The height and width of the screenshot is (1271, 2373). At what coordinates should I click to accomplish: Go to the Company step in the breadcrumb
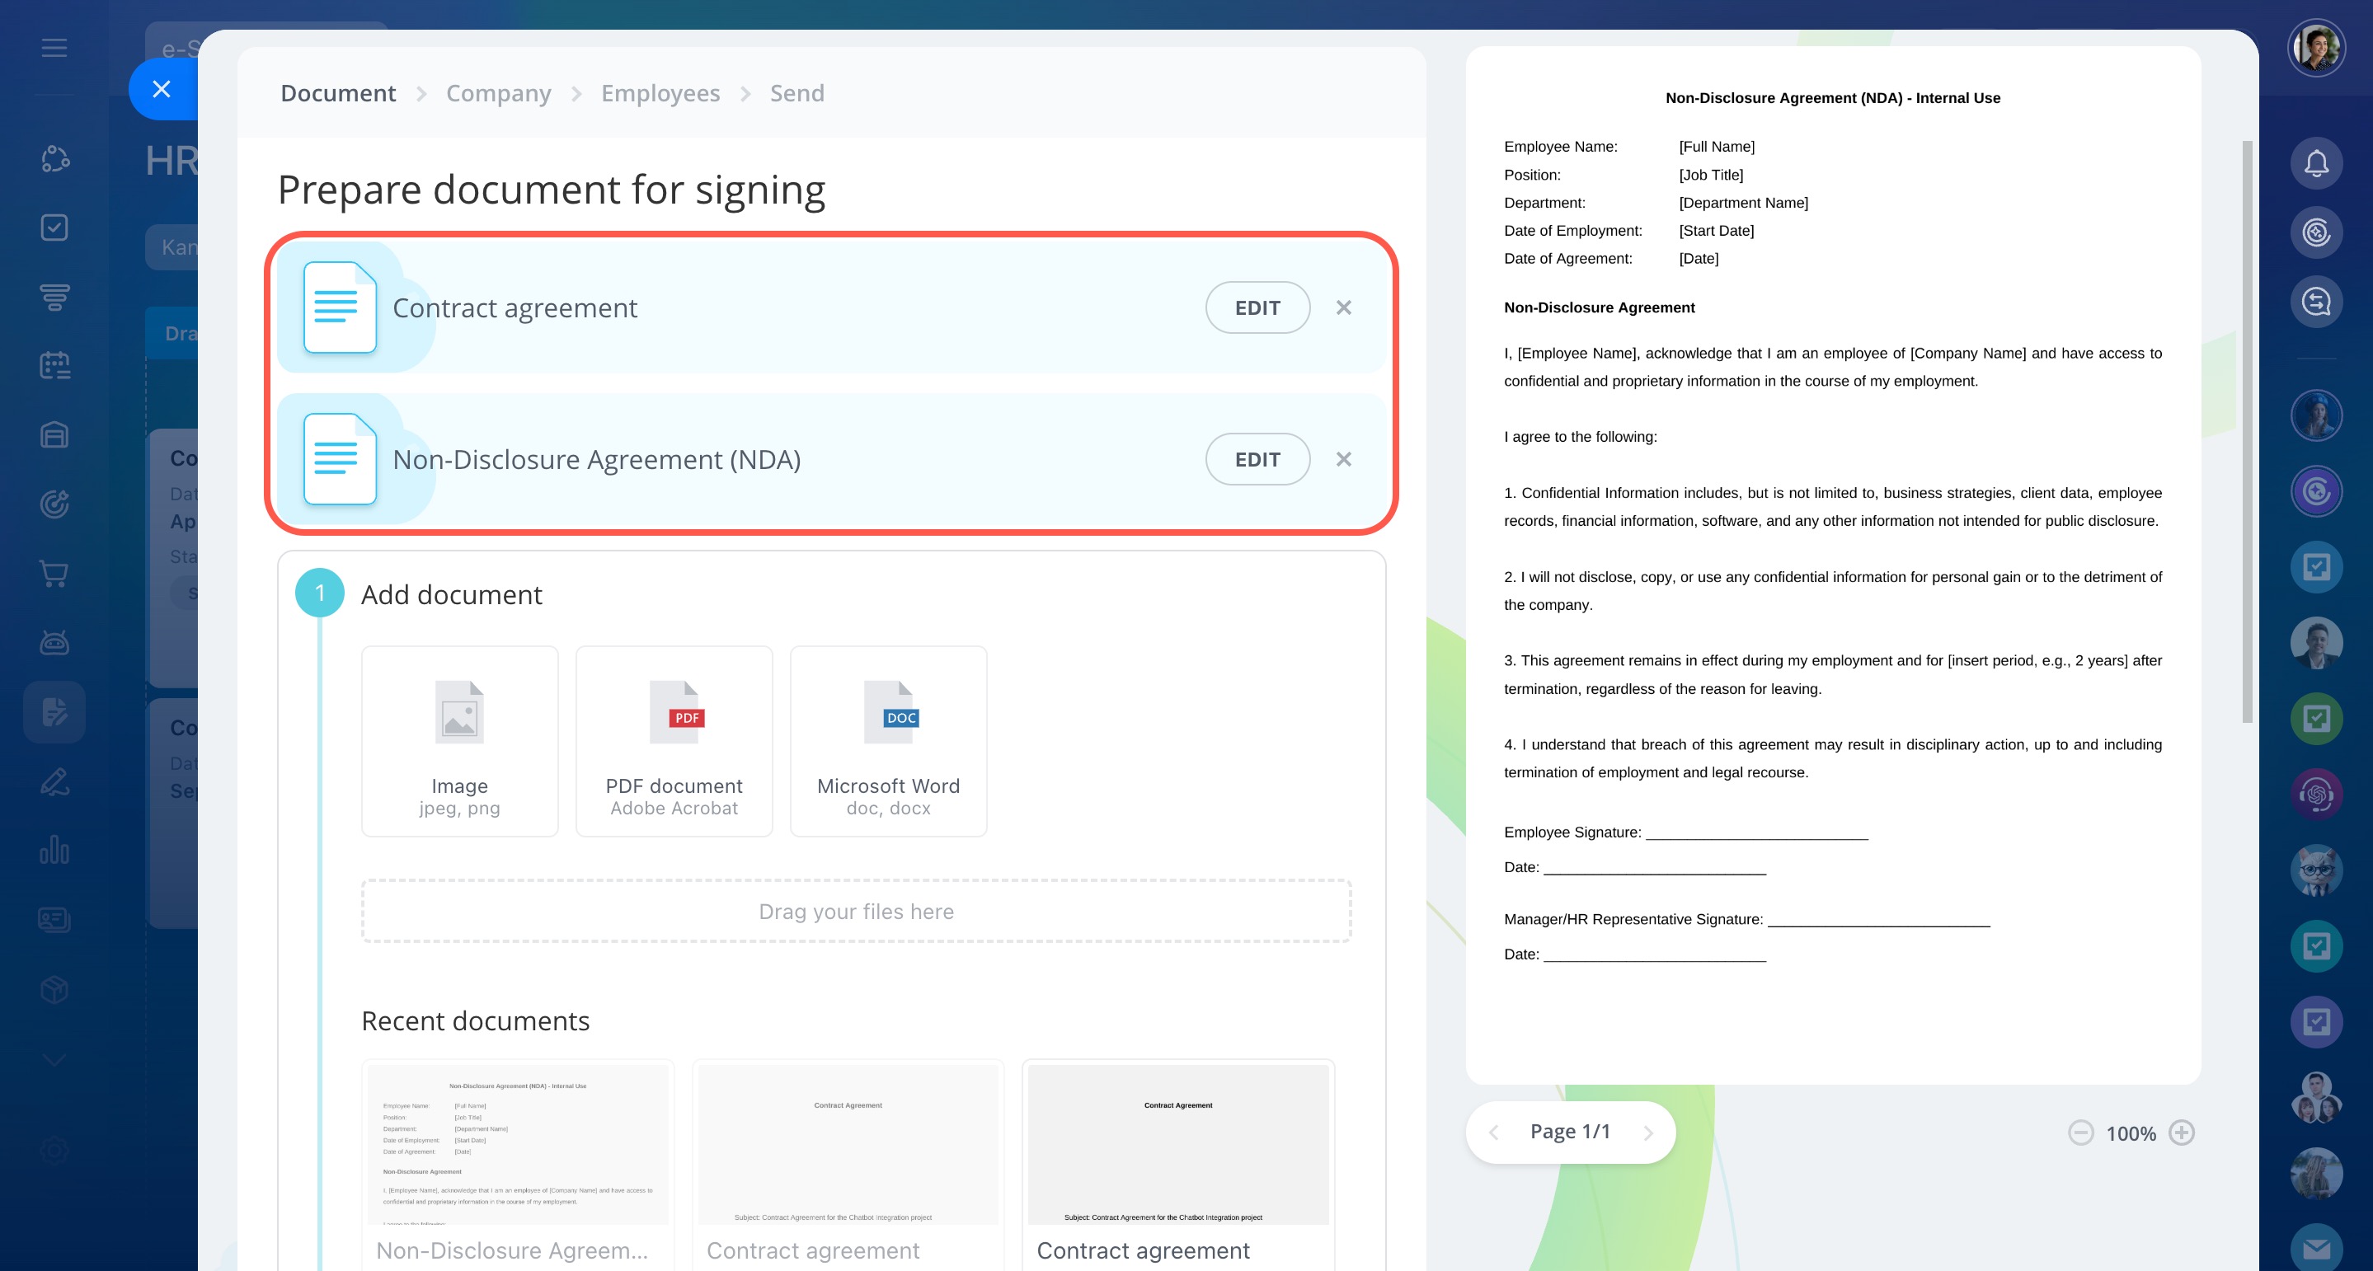tap(498, 93)
